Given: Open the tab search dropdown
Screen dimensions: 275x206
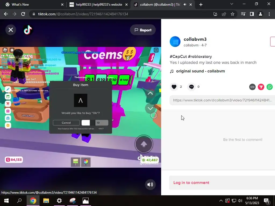Looking at the screenshot, I should point(232,4).
